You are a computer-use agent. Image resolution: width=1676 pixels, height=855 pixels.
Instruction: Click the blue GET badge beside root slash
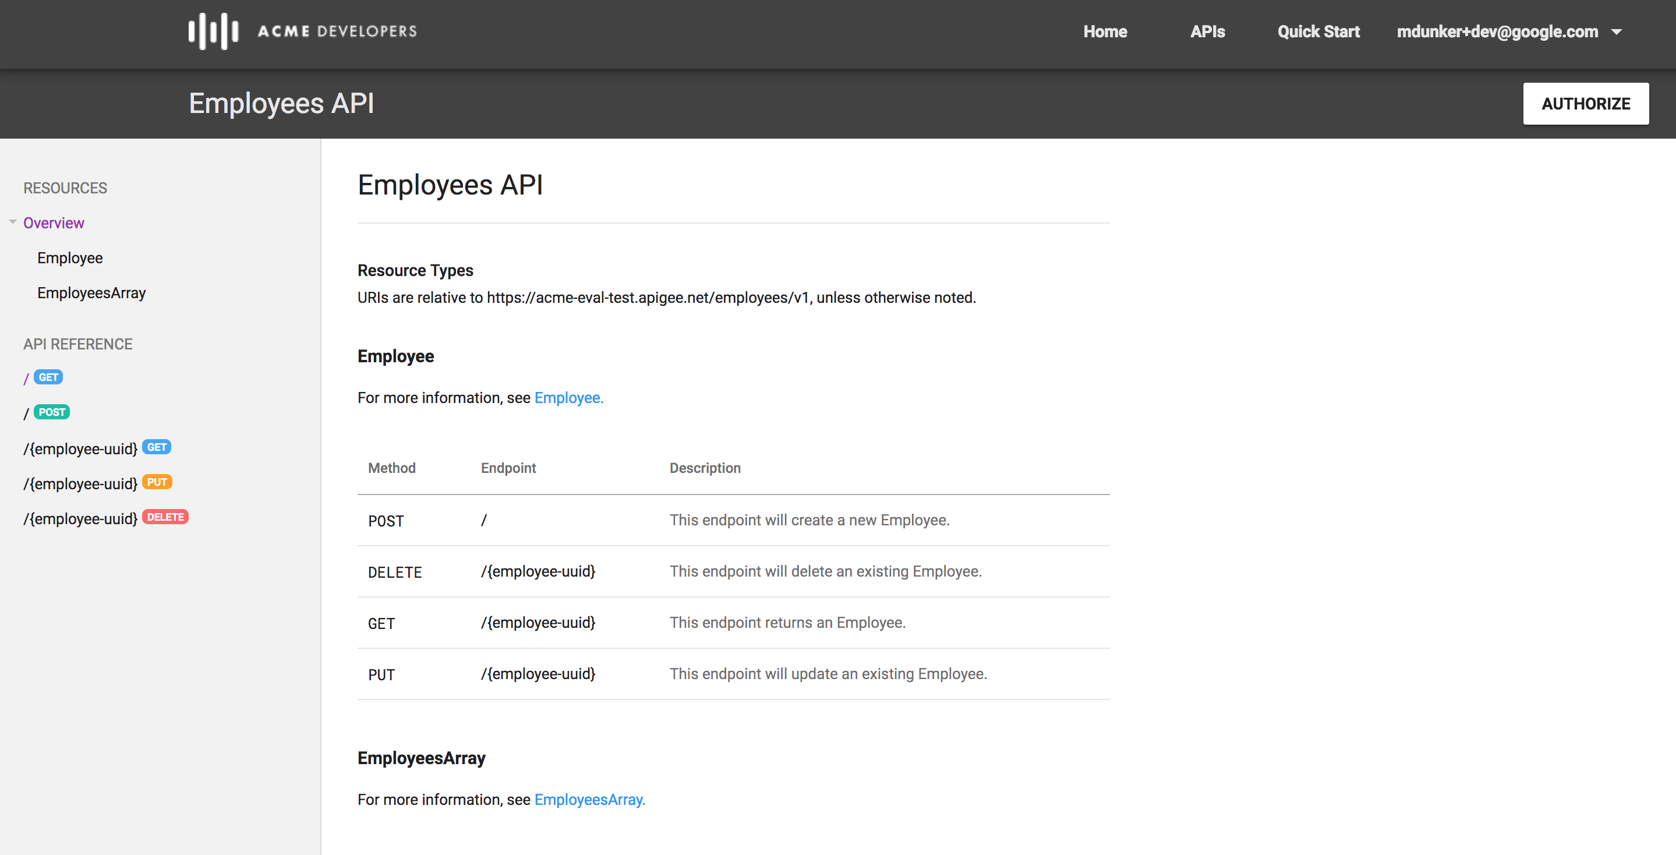coord(48,377)
